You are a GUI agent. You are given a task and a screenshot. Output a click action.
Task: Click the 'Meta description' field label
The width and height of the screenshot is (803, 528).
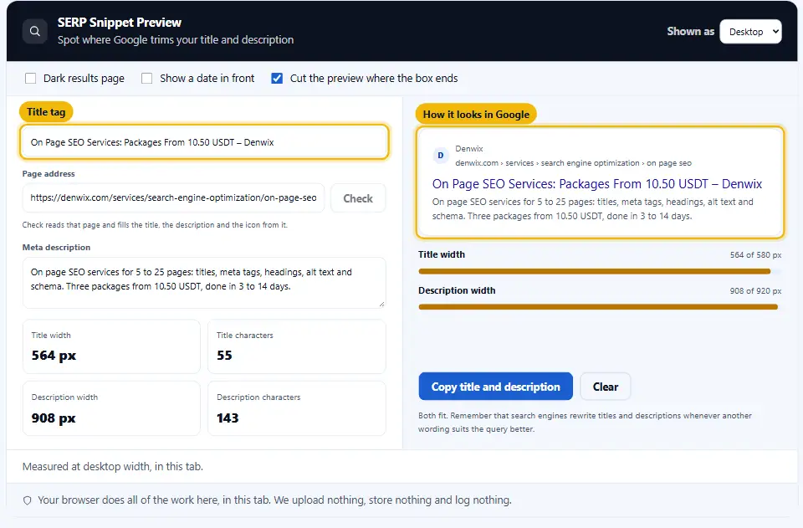click(x=56, y=248)
